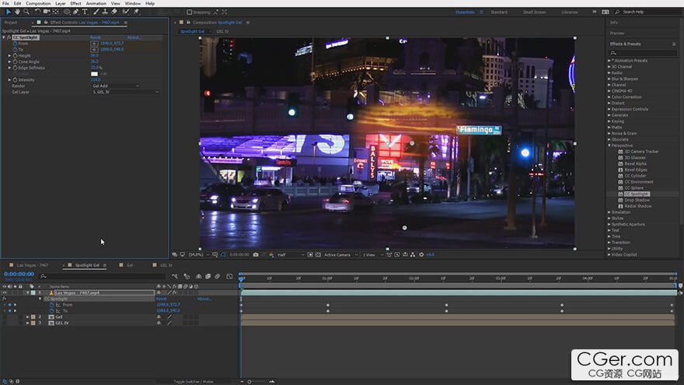Select the Selection arrow tool
Viewport: 684px width, 385px height.
[9, 12]
